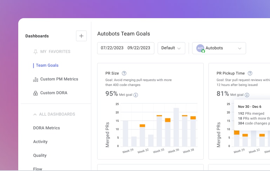Screen dimensions: 270x171
Task: Click Week 29 label in PR Pickup Time chart
Action: (239, 151)
